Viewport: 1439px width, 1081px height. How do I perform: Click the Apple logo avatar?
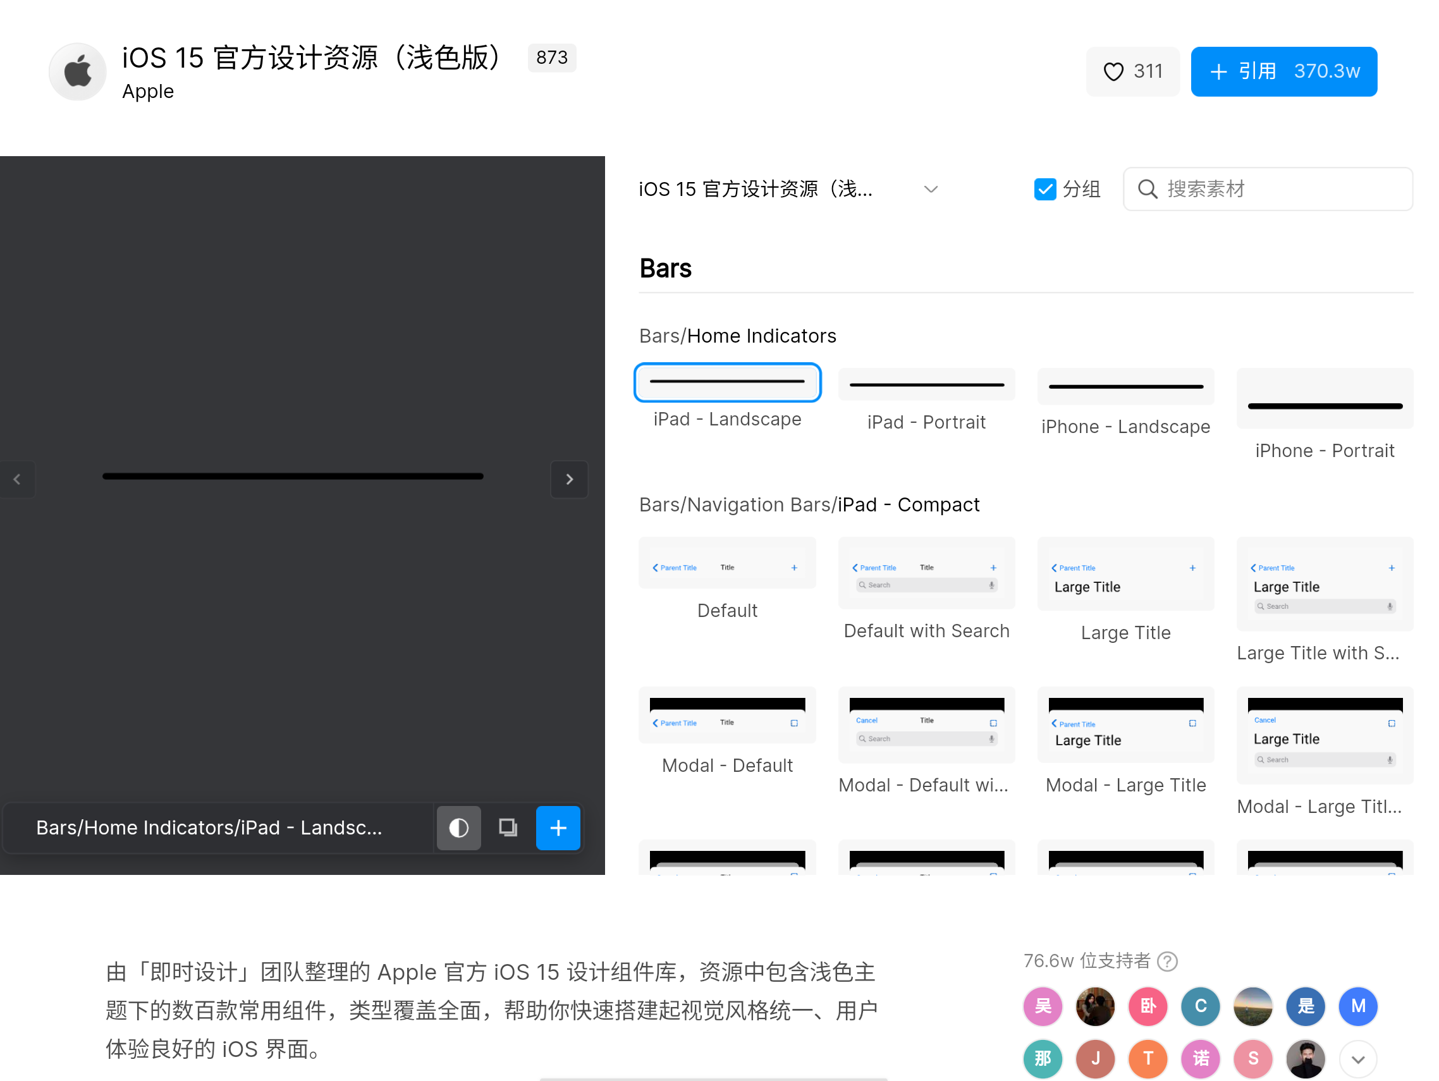coord(77,71)
